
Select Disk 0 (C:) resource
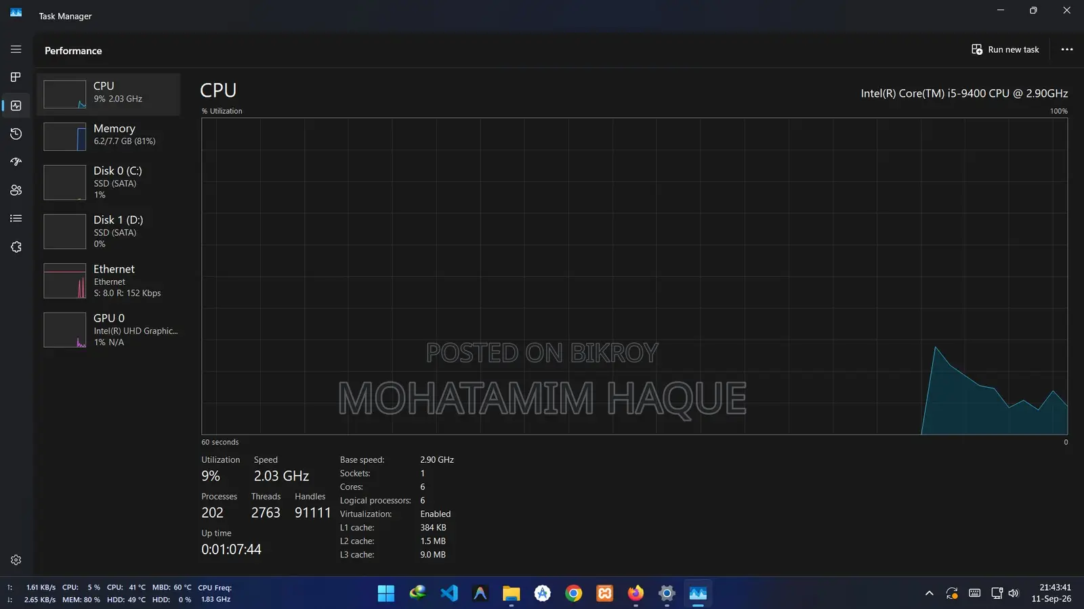pos(108,182)
